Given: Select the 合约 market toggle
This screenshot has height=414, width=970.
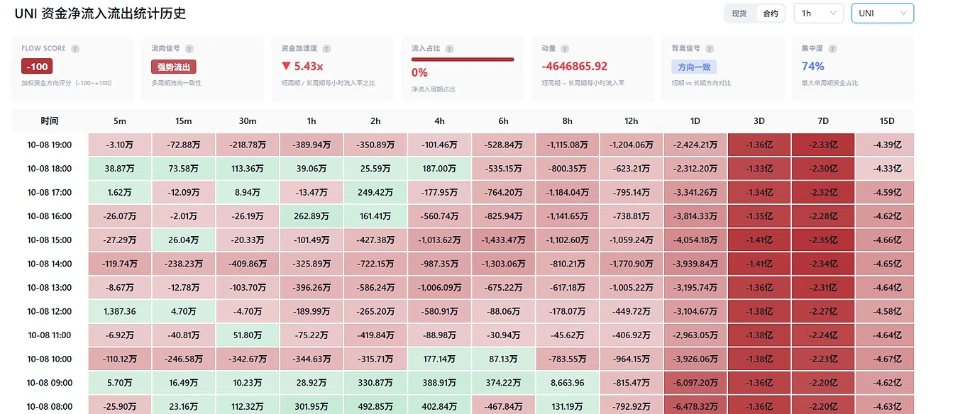Looking at the screenshot, I should click(x=770, y=13).
